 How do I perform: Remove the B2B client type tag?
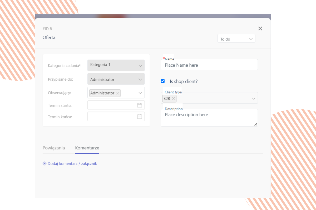[x=173, y=99]
